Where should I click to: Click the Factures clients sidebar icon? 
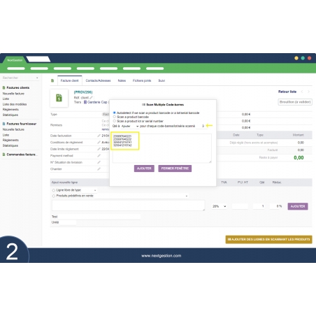pos(3,87)
